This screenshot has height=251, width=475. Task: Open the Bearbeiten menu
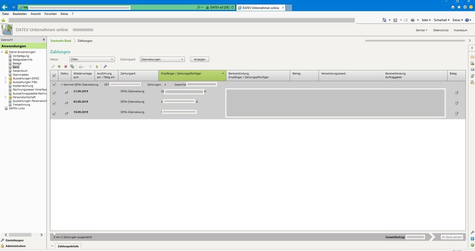click(x=20, y=14)
